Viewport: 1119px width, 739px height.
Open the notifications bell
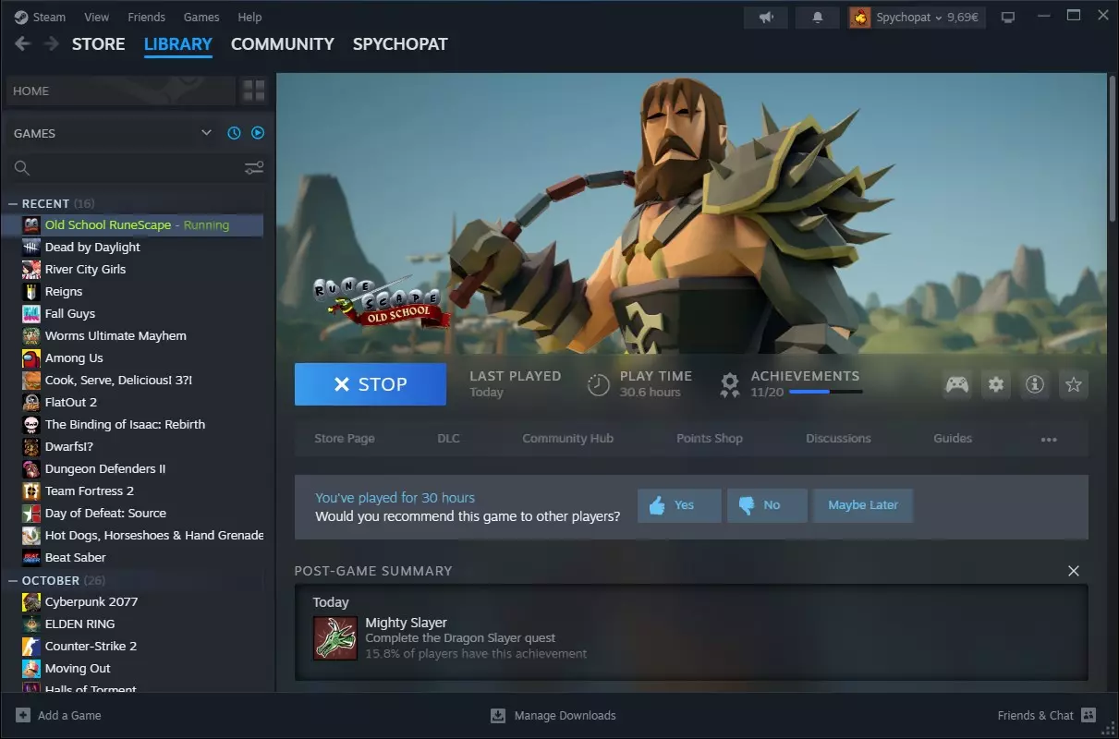[x=818, y=18]
